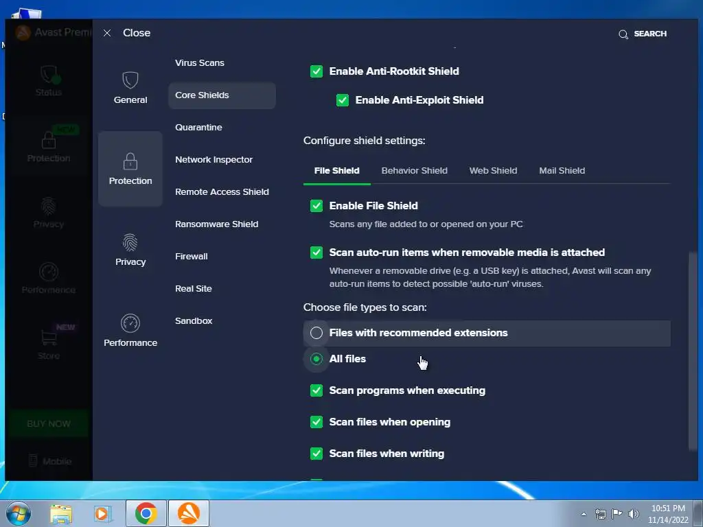Click the X close icon of settings
703x527 pixels.
pos(106,33)
